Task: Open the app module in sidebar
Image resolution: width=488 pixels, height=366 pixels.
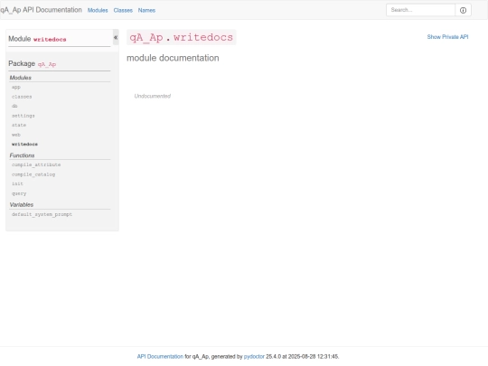Action: (16, 88)
